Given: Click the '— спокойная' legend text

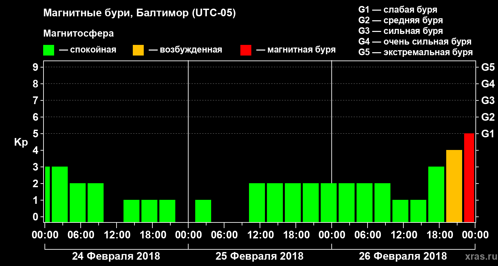Looking at the screenshot, I should (x=88, y=50).
